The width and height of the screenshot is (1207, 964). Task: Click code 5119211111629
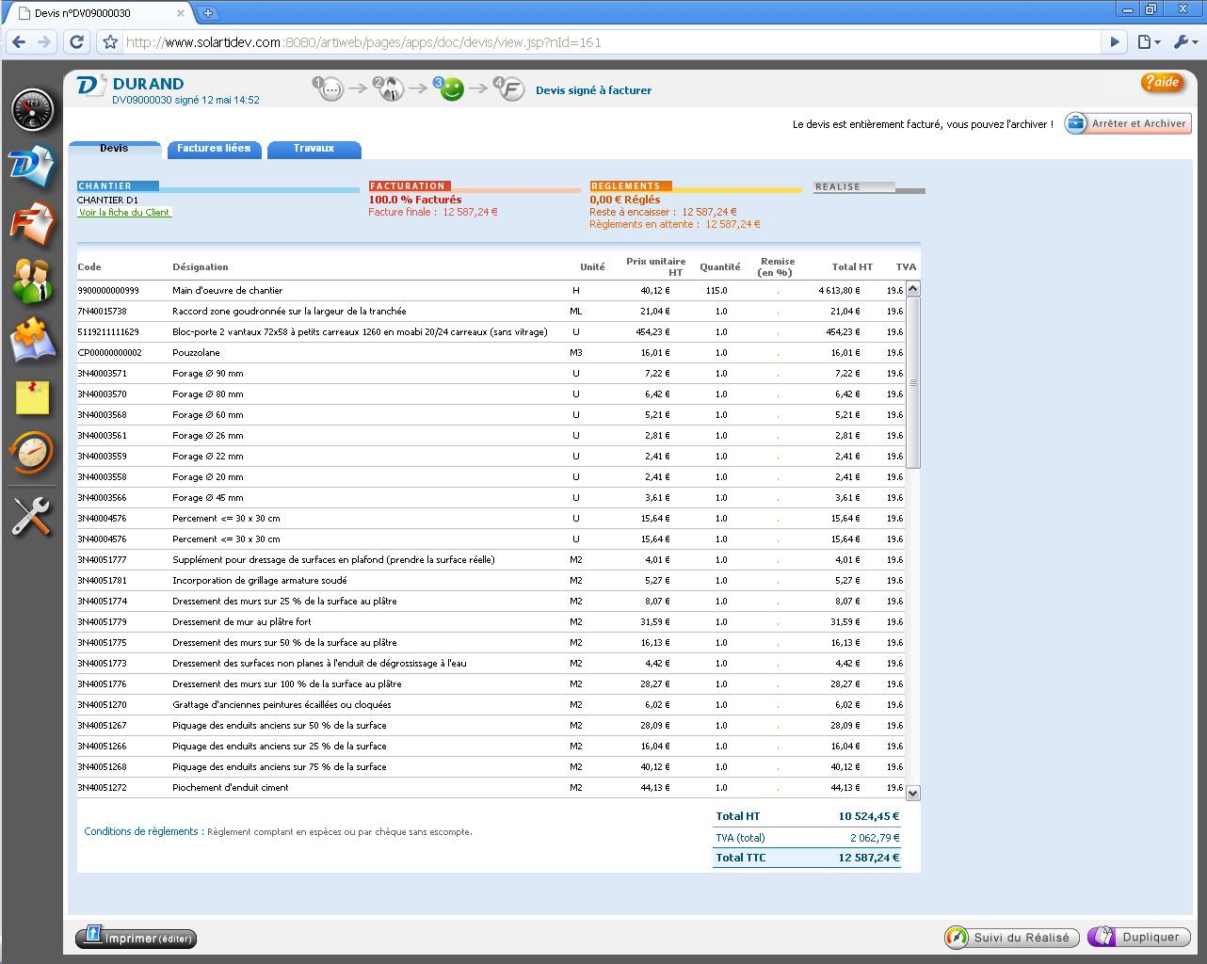tap(108, 332)
